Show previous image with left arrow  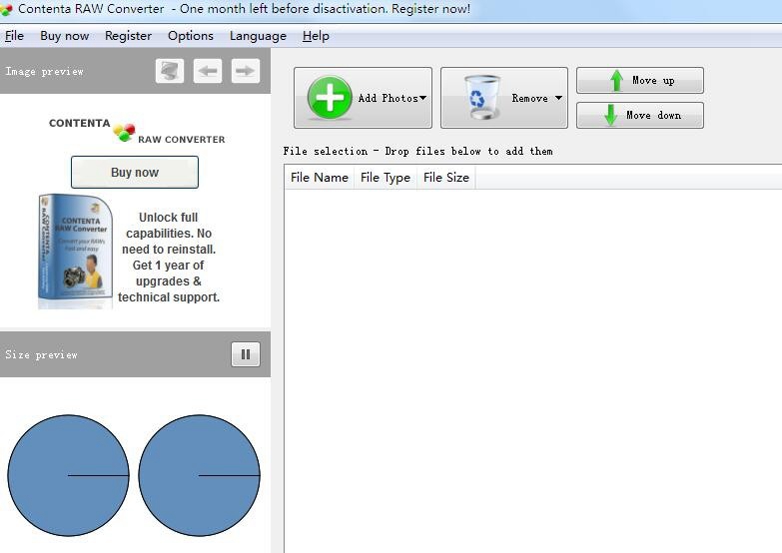coord(208,71)
